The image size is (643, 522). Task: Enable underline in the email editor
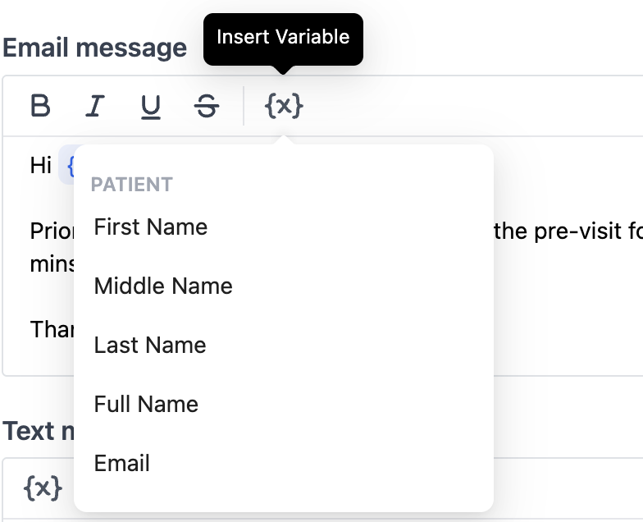click(x=151, y=106)
